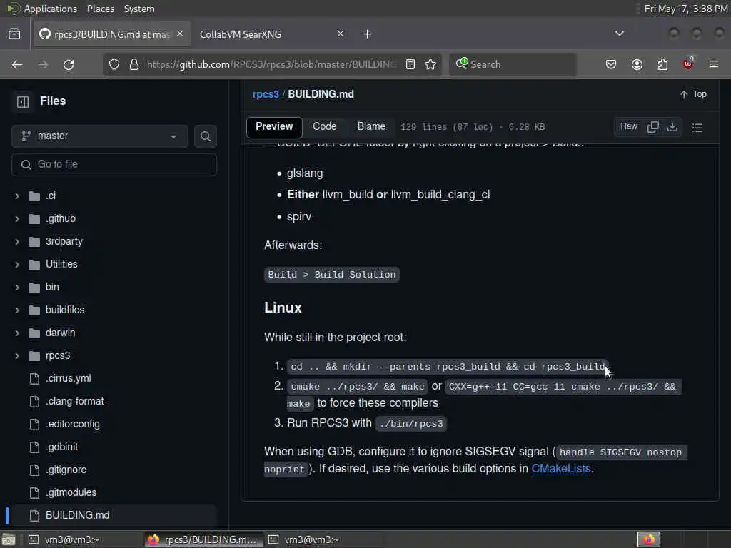Open the .gitignore file

pyautogui.click(x=66, y=470)
